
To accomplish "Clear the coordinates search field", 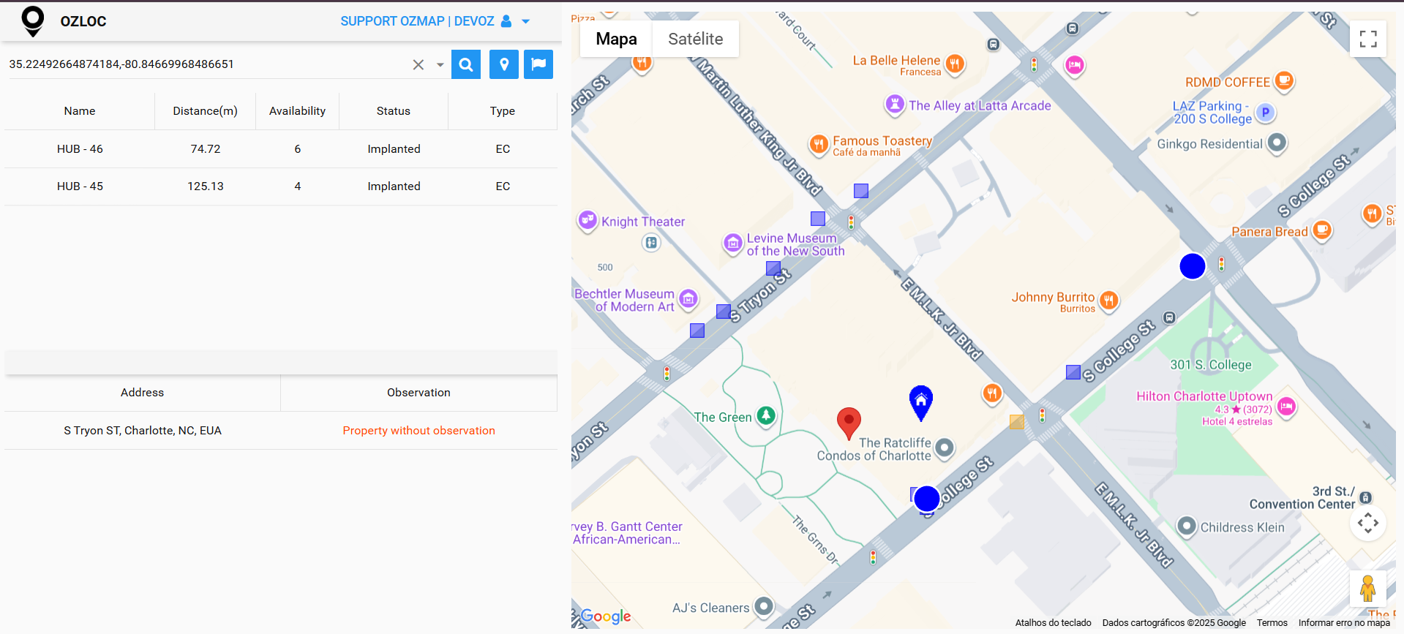I will pyautogui.click(x=418, y=64).
